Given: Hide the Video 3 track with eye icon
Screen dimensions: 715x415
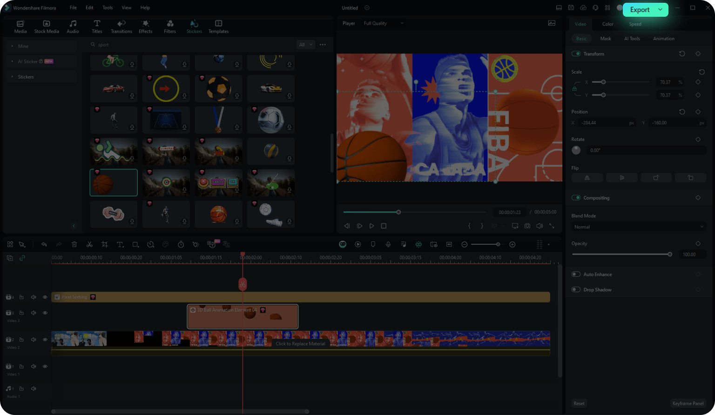Looking at the screenshot, I should click(x=45, y=313).
